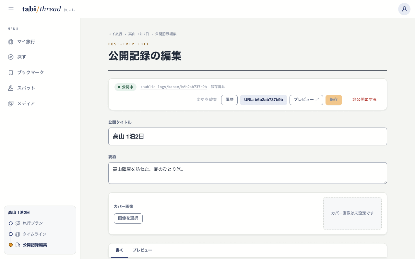Switch to the プレビュー tab in editor
Viewport: 415px width, 259px height.
point(142,250)
